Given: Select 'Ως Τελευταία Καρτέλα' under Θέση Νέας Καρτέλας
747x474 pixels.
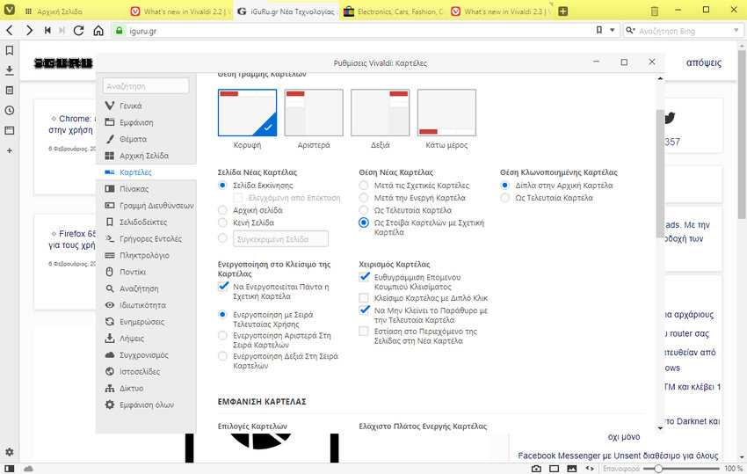Looking at the screenshot, I should pyautogui.click(x=365, y=210).
